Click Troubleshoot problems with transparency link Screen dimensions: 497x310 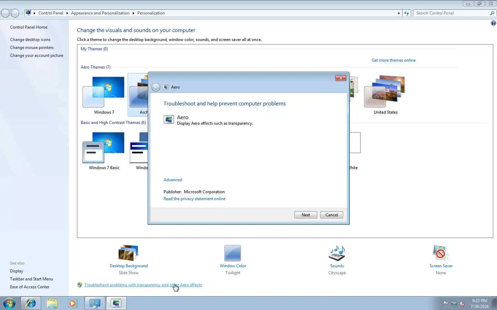click(143, 285)
